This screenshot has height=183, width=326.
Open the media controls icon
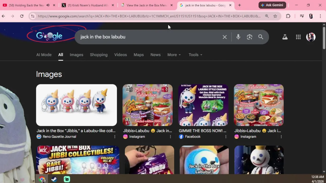click(302, 16)
